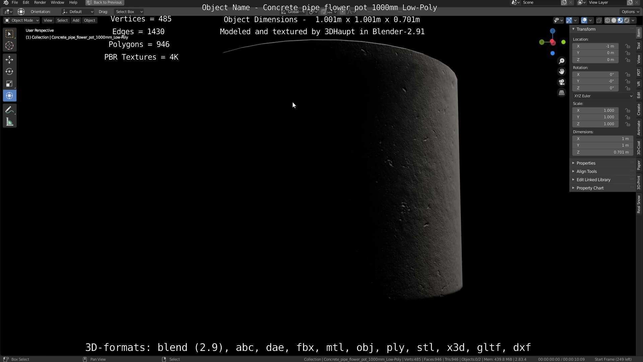Click the camera view icon
Screen dimensions: 643x362
562,82
